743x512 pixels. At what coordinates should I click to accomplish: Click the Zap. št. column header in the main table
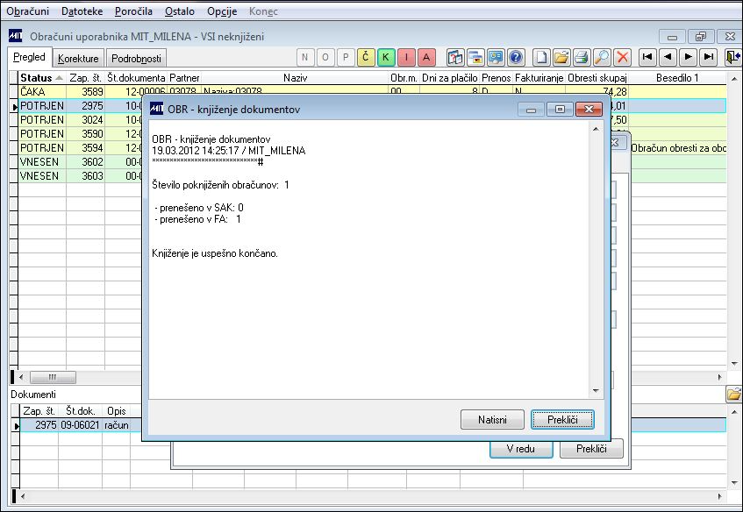85,78
